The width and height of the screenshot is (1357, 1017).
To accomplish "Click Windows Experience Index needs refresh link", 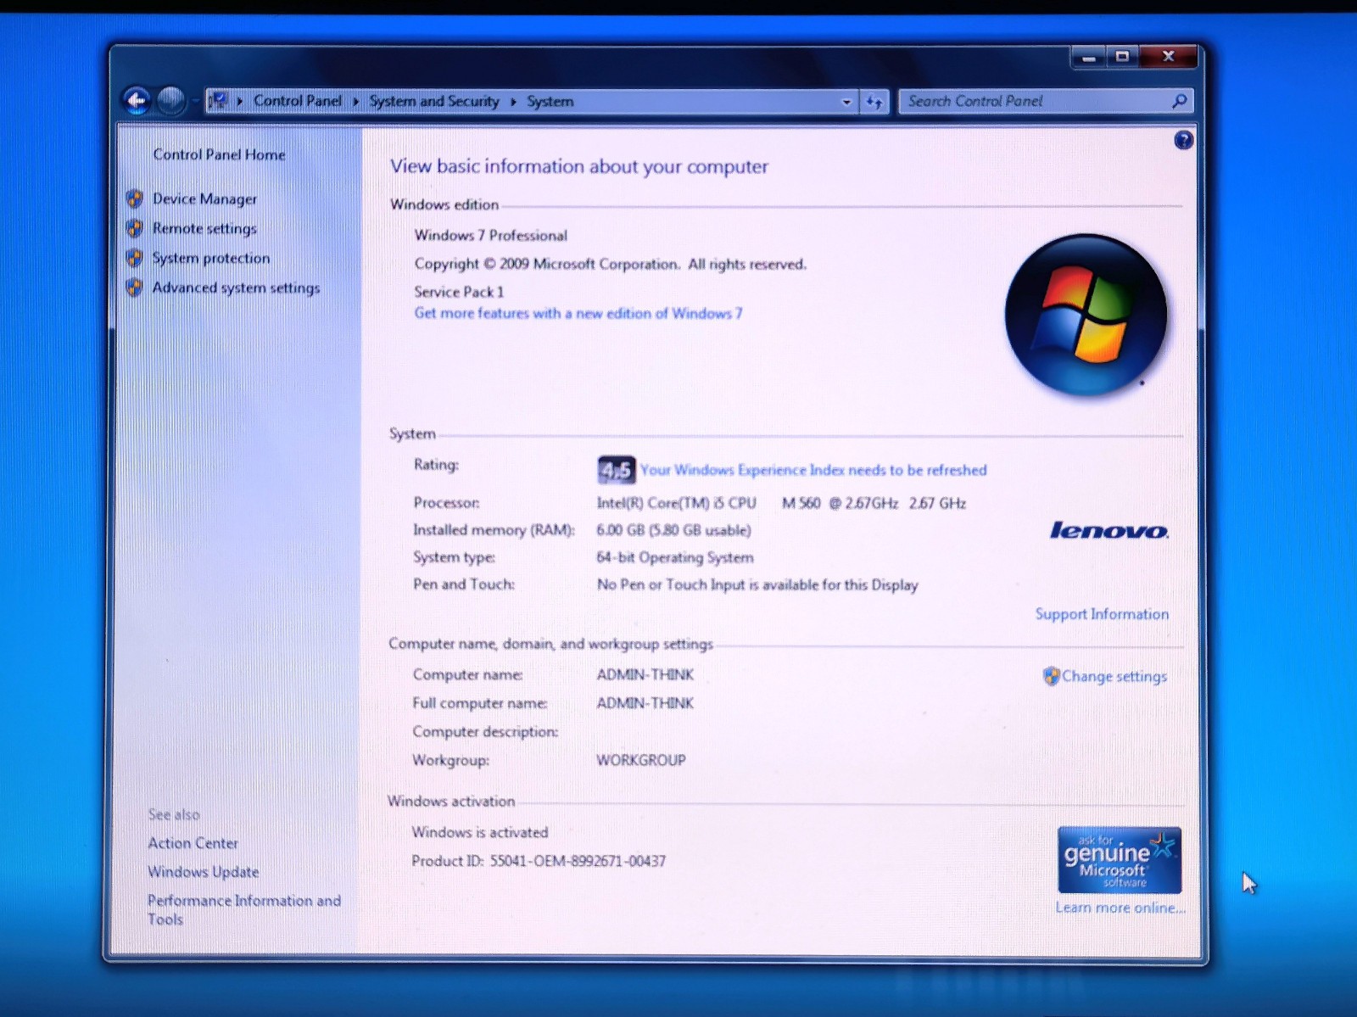I will [x=813, y=470].
